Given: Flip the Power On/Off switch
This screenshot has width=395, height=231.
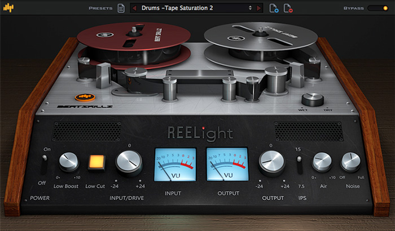Looking at the screenshot, I should [x=45, y=165].
